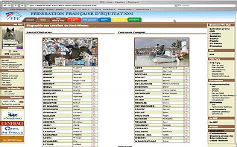This screenshot has width=237, height=147.
Task: Open the green Tourisme tab
Action: click(134, 20)
